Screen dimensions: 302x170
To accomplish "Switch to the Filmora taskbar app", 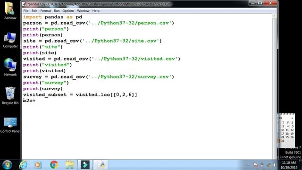I will [x=85, y=165].
